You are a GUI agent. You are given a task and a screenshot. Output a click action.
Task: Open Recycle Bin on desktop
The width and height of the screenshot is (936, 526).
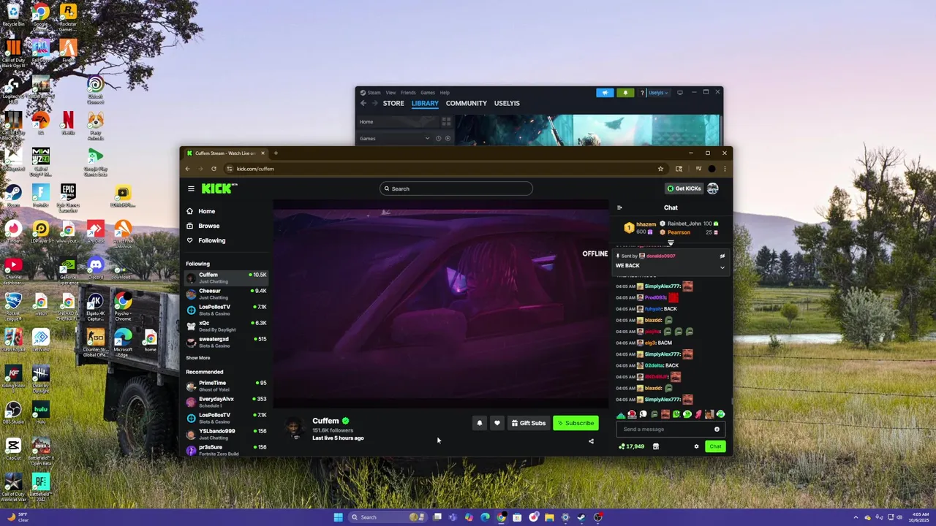[x=13, y=15]
